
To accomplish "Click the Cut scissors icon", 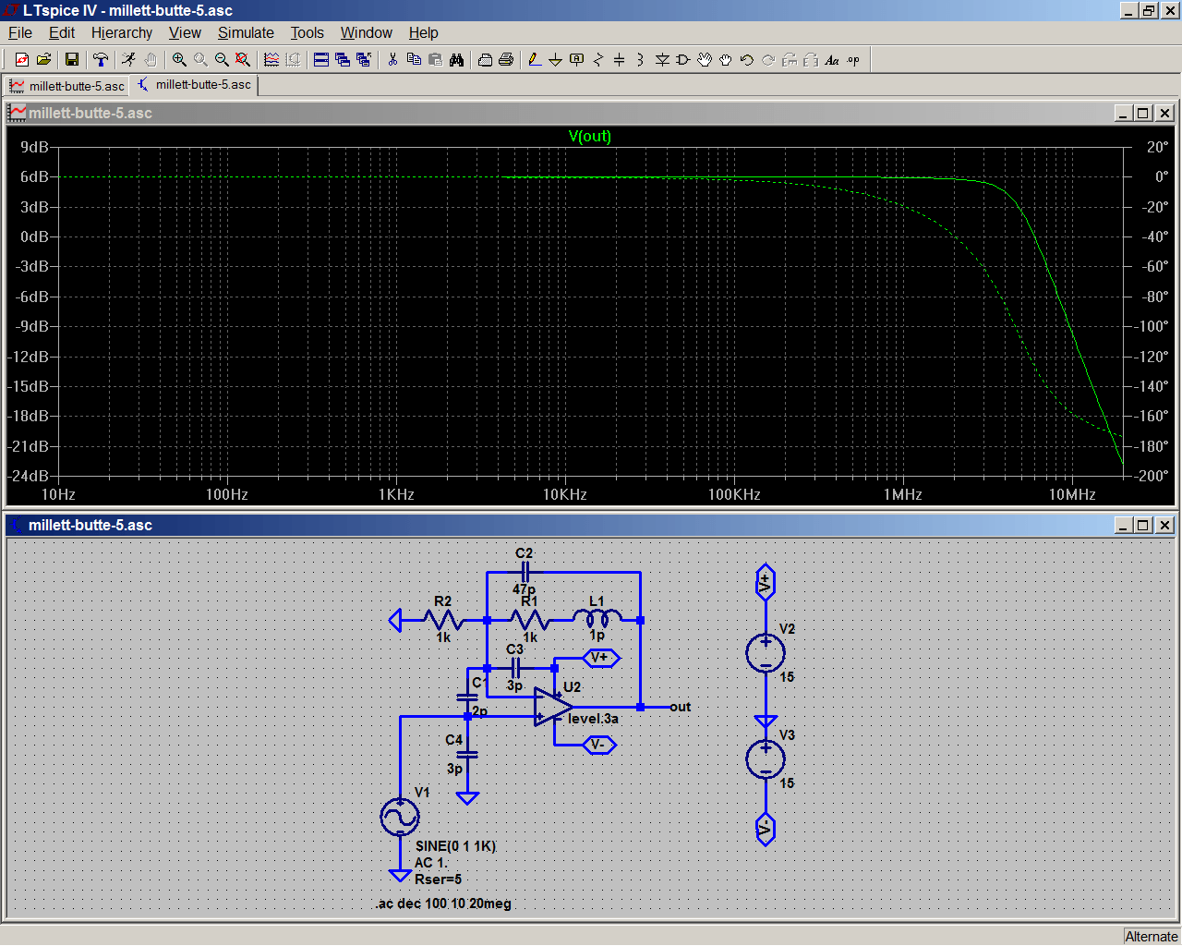I will point(392,60).
